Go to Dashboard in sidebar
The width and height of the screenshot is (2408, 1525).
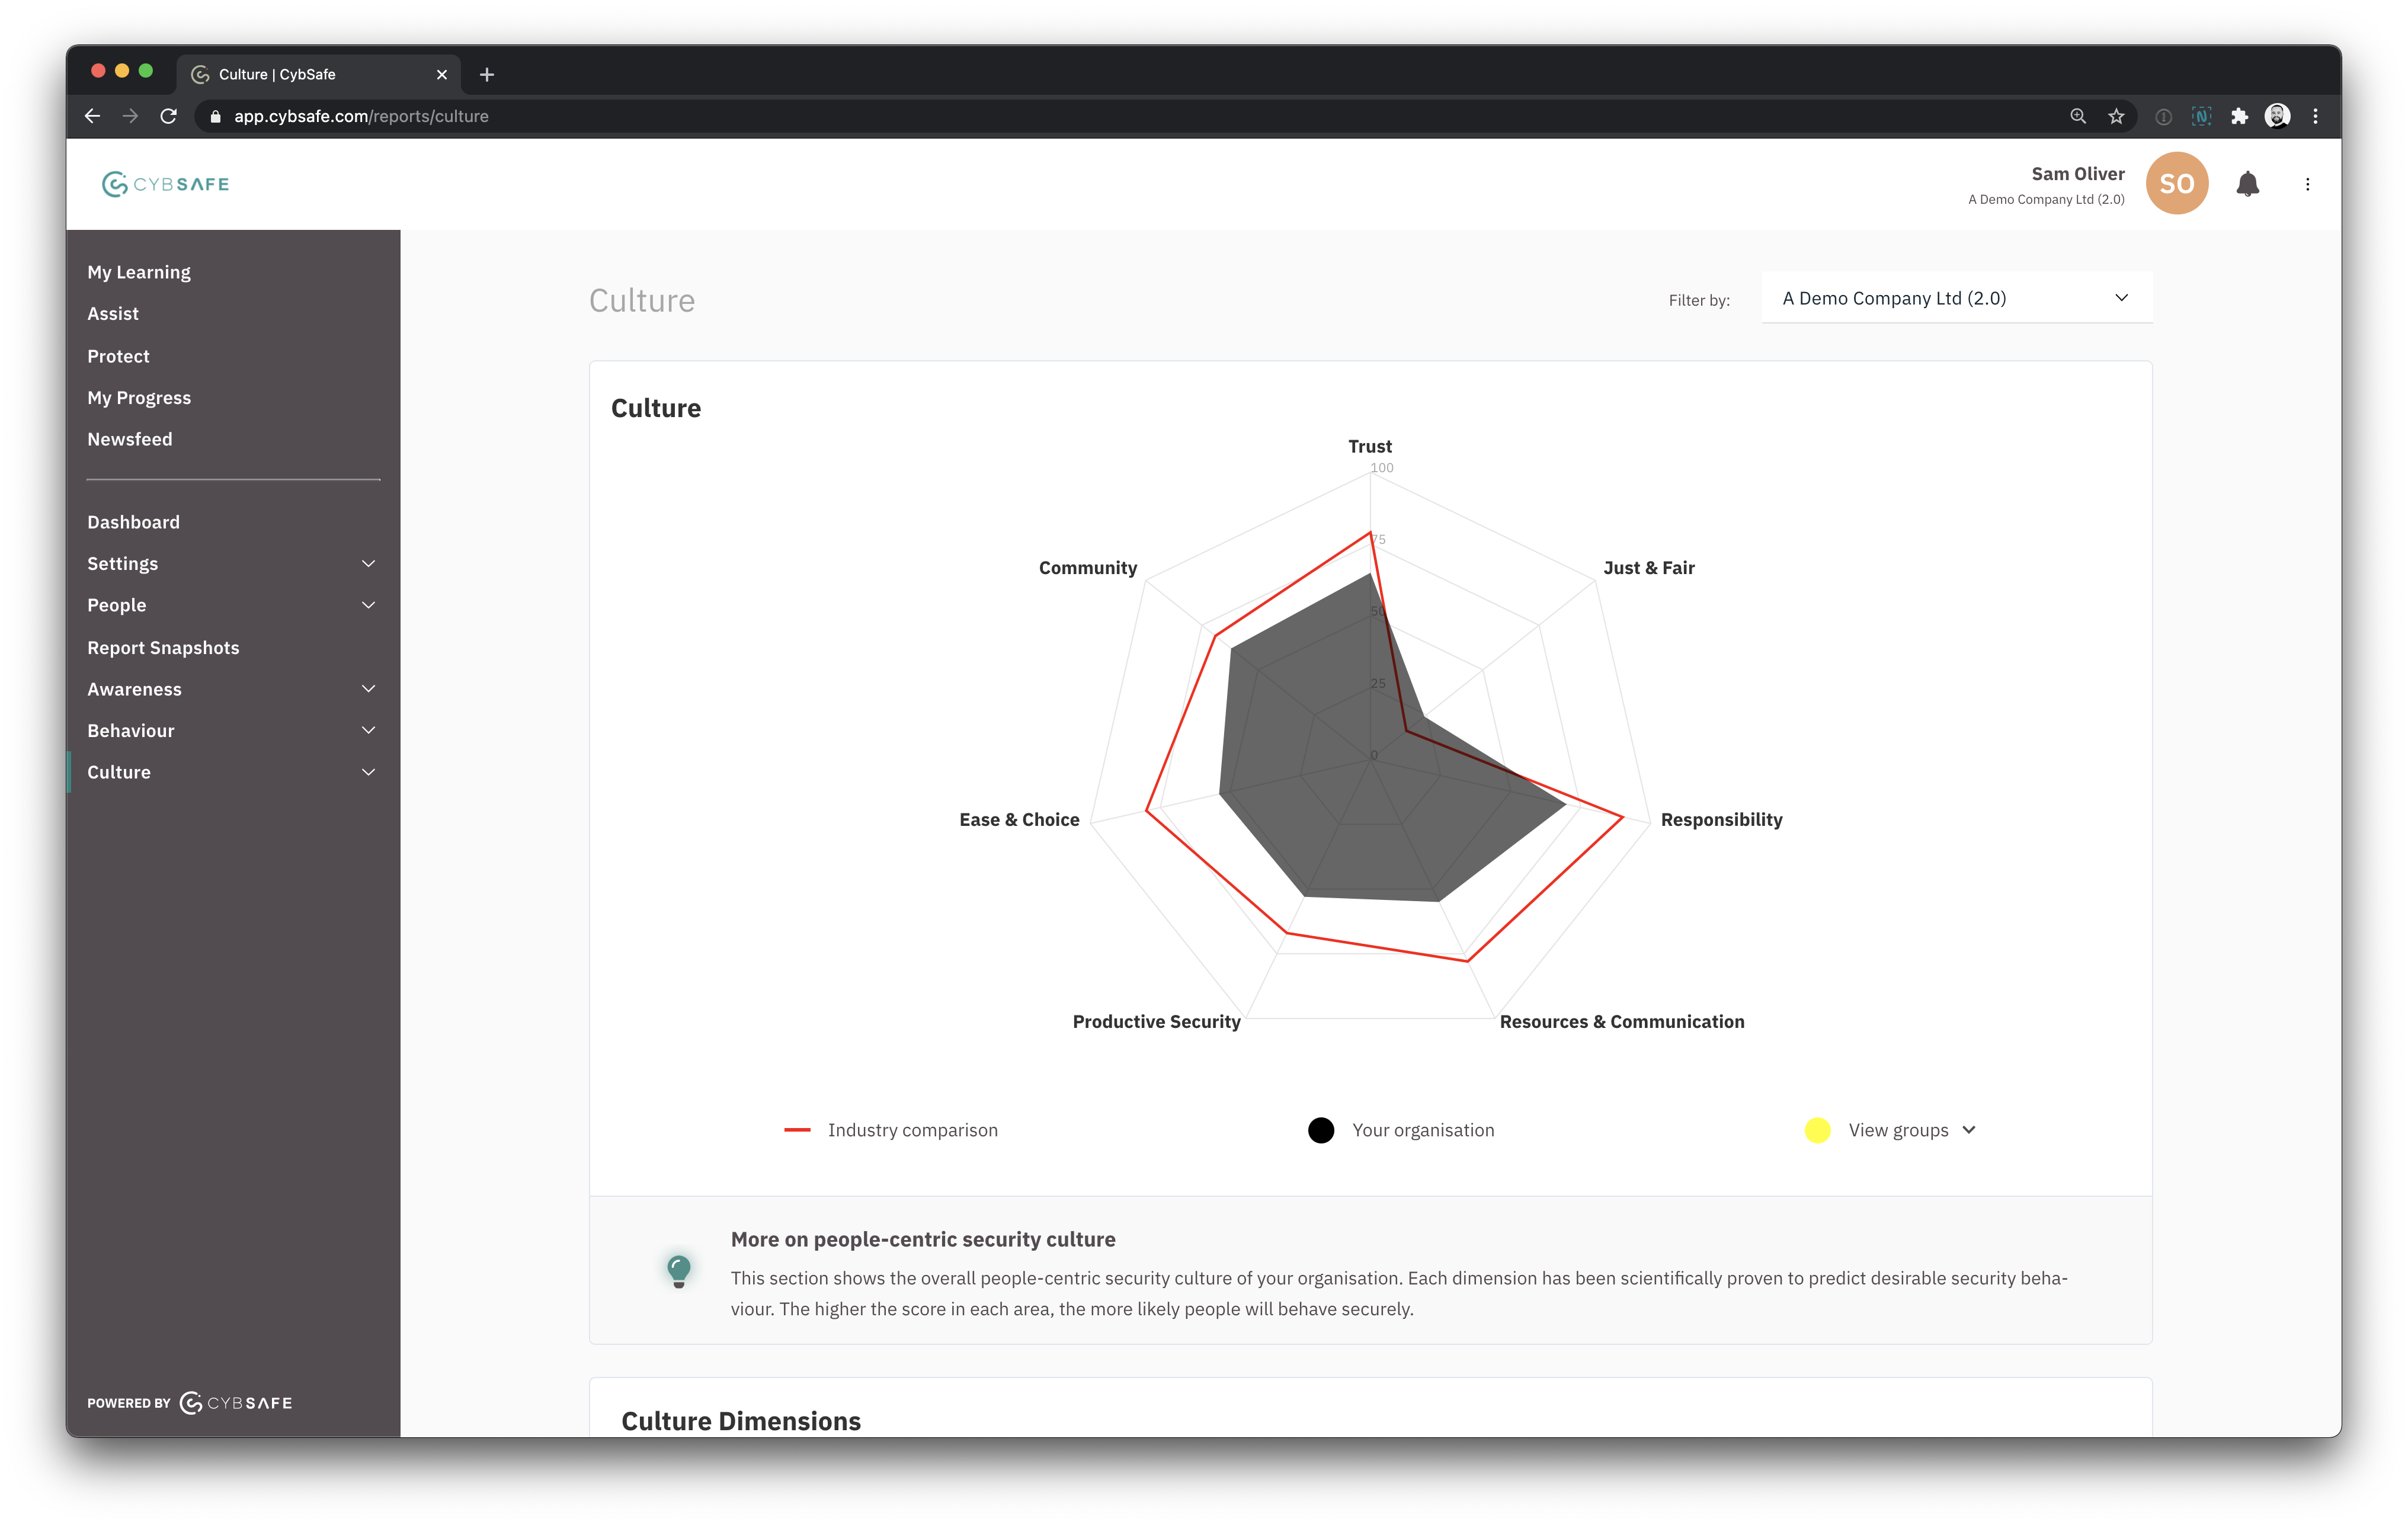[x=133, y=522]
